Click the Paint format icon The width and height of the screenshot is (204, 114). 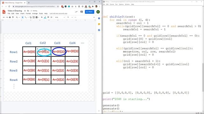13,17
